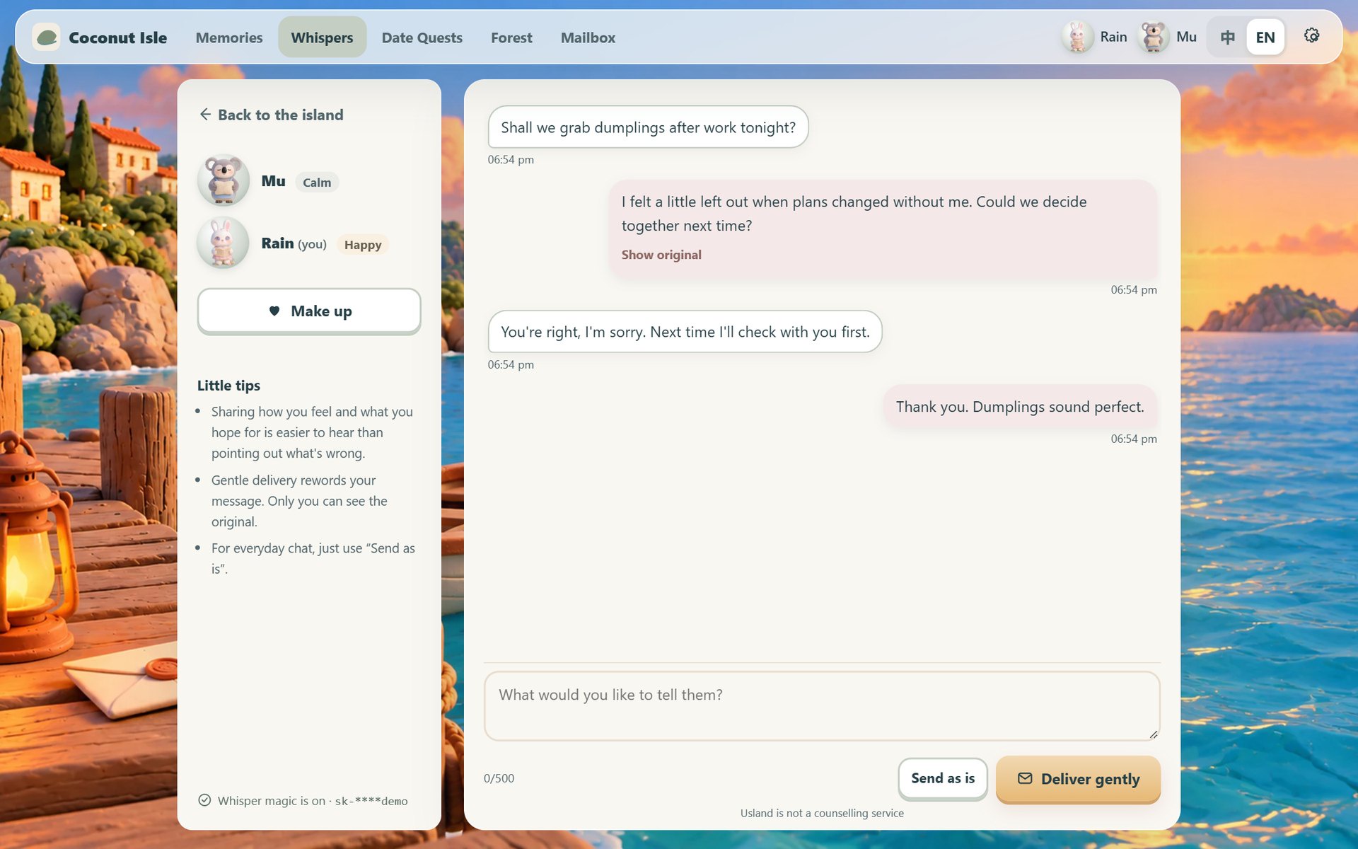This screenshot has width=1358, height=849.
Task: Click Rain's bunny avatar in sidebar
Action: tap(224, 243)
